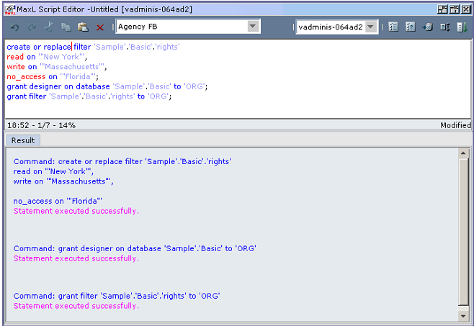
Task: Click the maximize-style button in the title bar
Action: tap(455, 9)
